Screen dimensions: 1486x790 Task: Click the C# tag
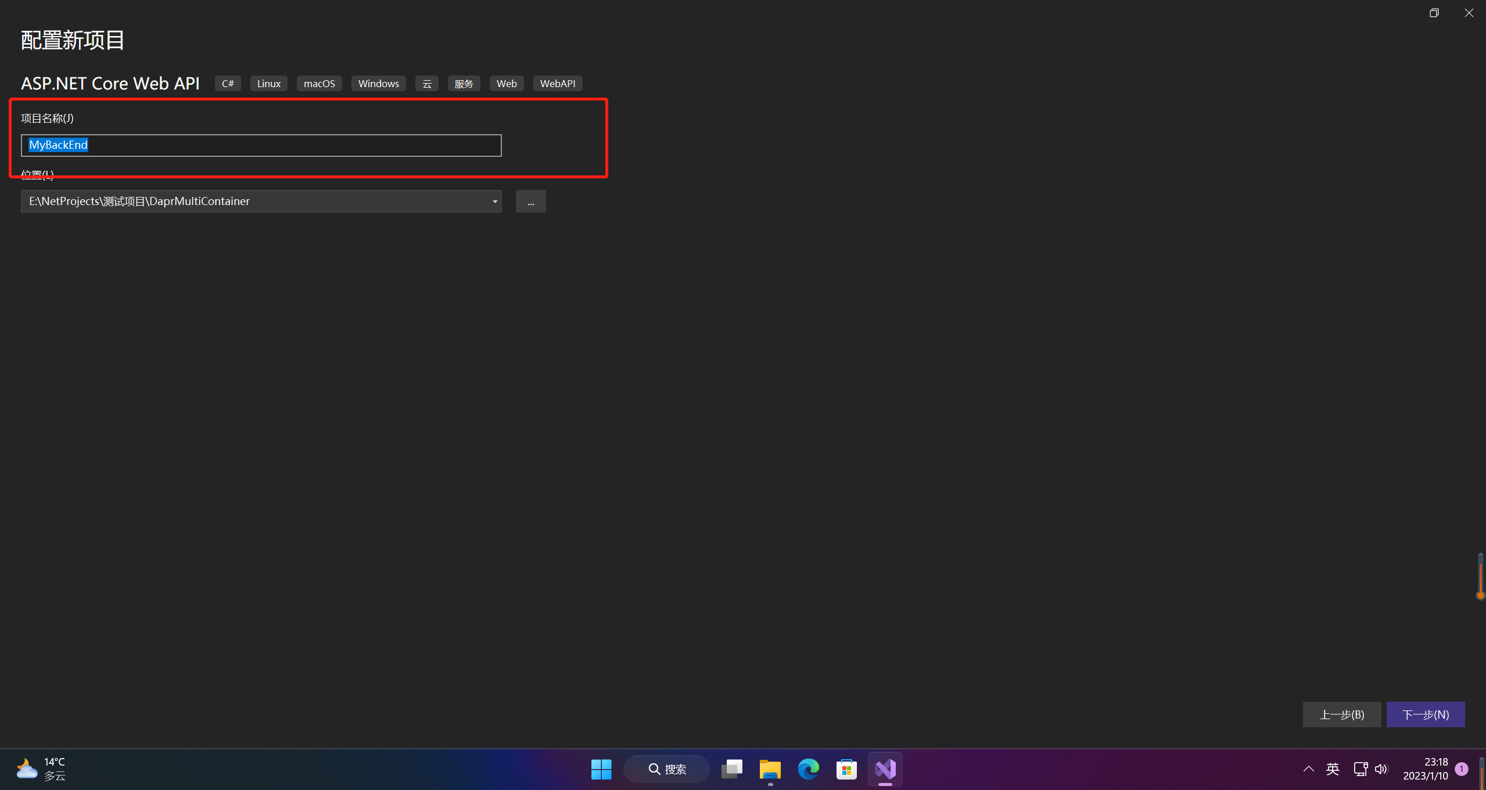coord(228,84)
